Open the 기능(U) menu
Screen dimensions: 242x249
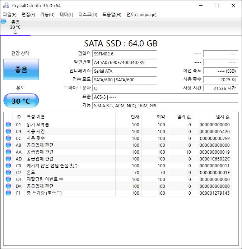coord(47,15)
